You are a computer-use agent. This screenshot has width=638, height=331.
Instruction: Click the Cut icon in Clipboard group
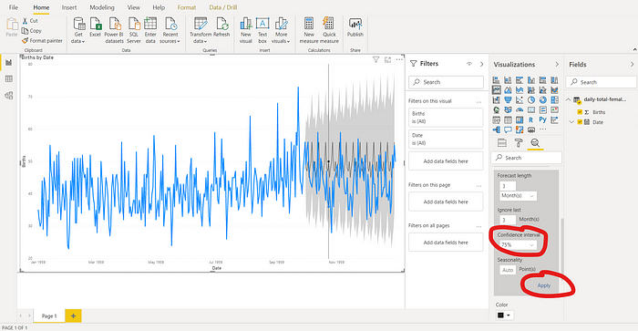[25, 21]
